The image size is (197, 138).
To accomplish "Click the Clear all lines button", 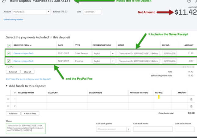I will pos(30,113).
